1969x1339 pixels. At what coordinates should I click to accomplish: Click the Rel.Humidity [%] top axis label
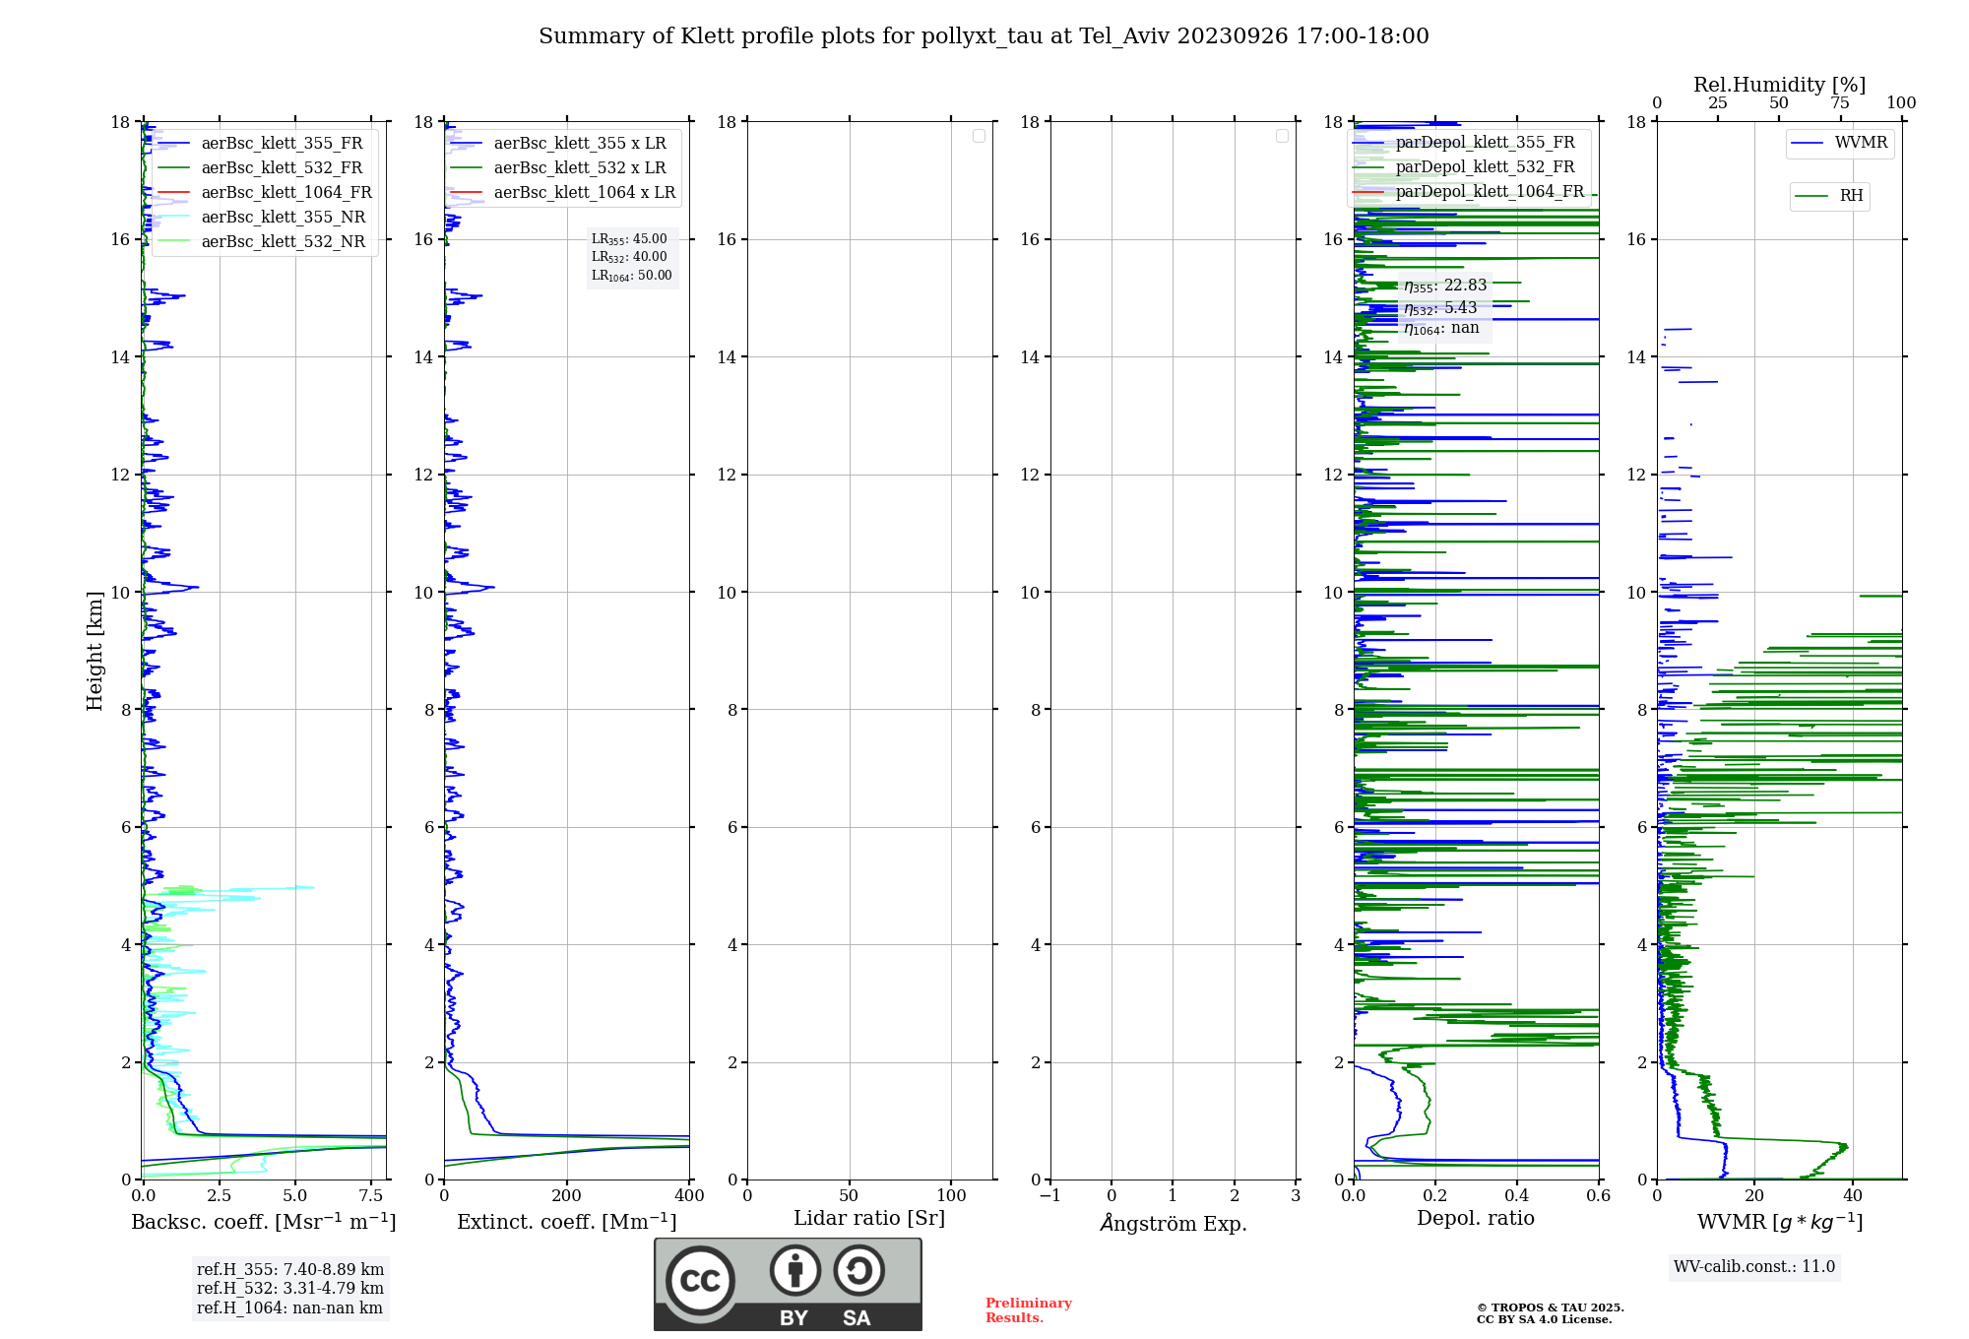tap(1779, 85)
